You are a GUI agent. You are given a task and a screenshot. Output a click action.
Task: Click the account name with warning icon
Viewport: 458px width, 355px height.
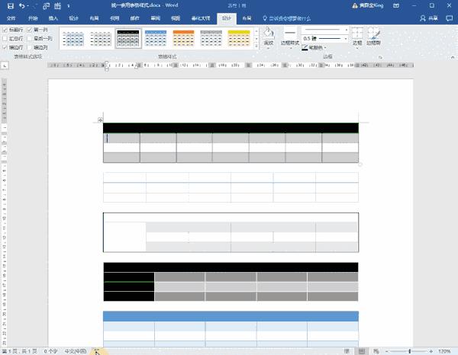[x=367, y=5]
